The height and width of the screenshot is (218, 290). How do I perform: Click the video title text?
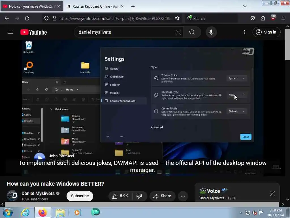(56, 184)
